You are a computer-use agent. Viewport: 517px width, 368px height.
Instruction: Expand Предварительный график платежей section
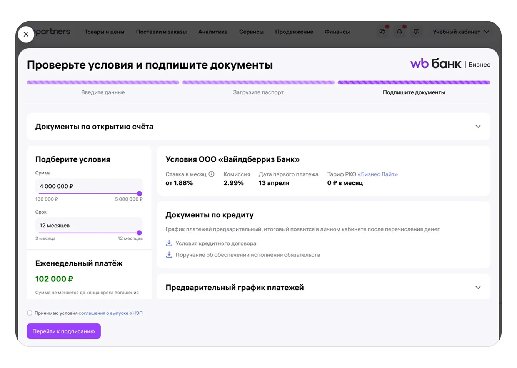478,288
